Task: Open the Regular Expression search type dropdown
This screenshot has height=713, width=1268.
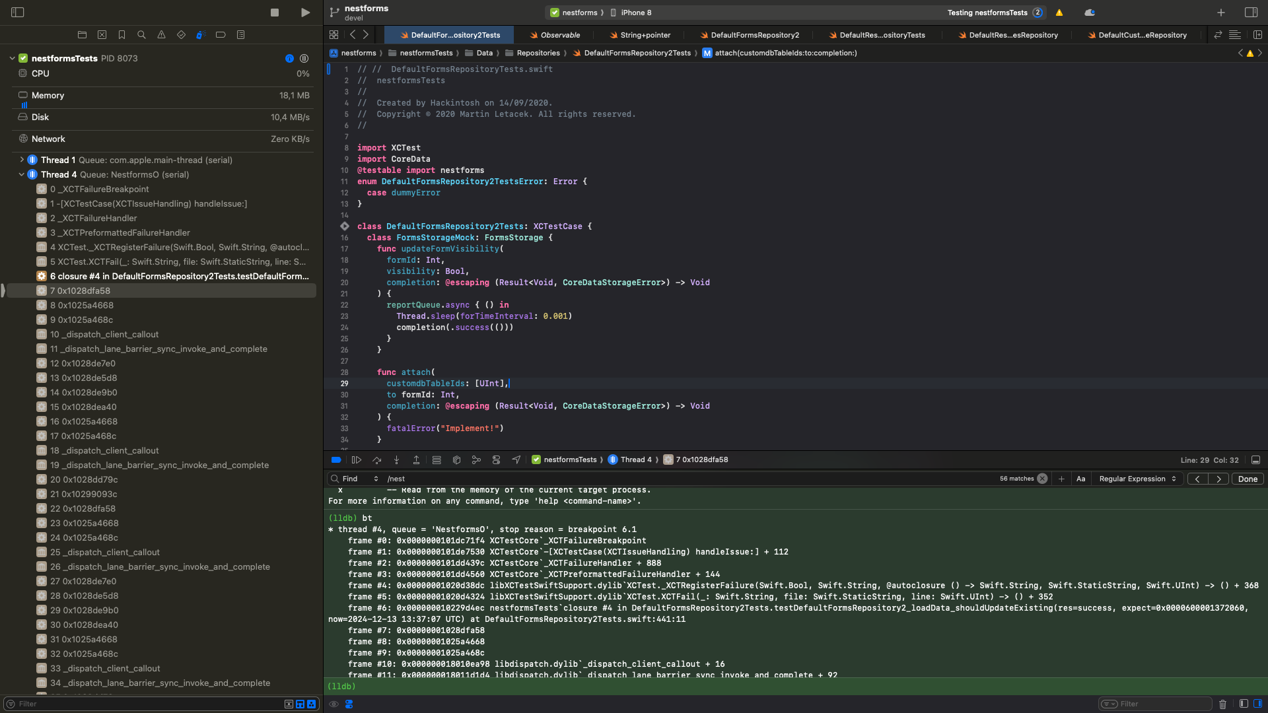Action: point(1137,479)
